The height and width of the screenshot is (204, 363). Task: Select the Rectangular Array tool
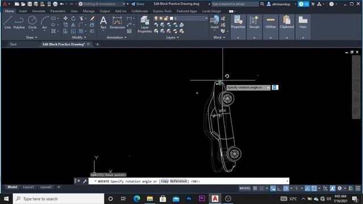pos(81,31)
